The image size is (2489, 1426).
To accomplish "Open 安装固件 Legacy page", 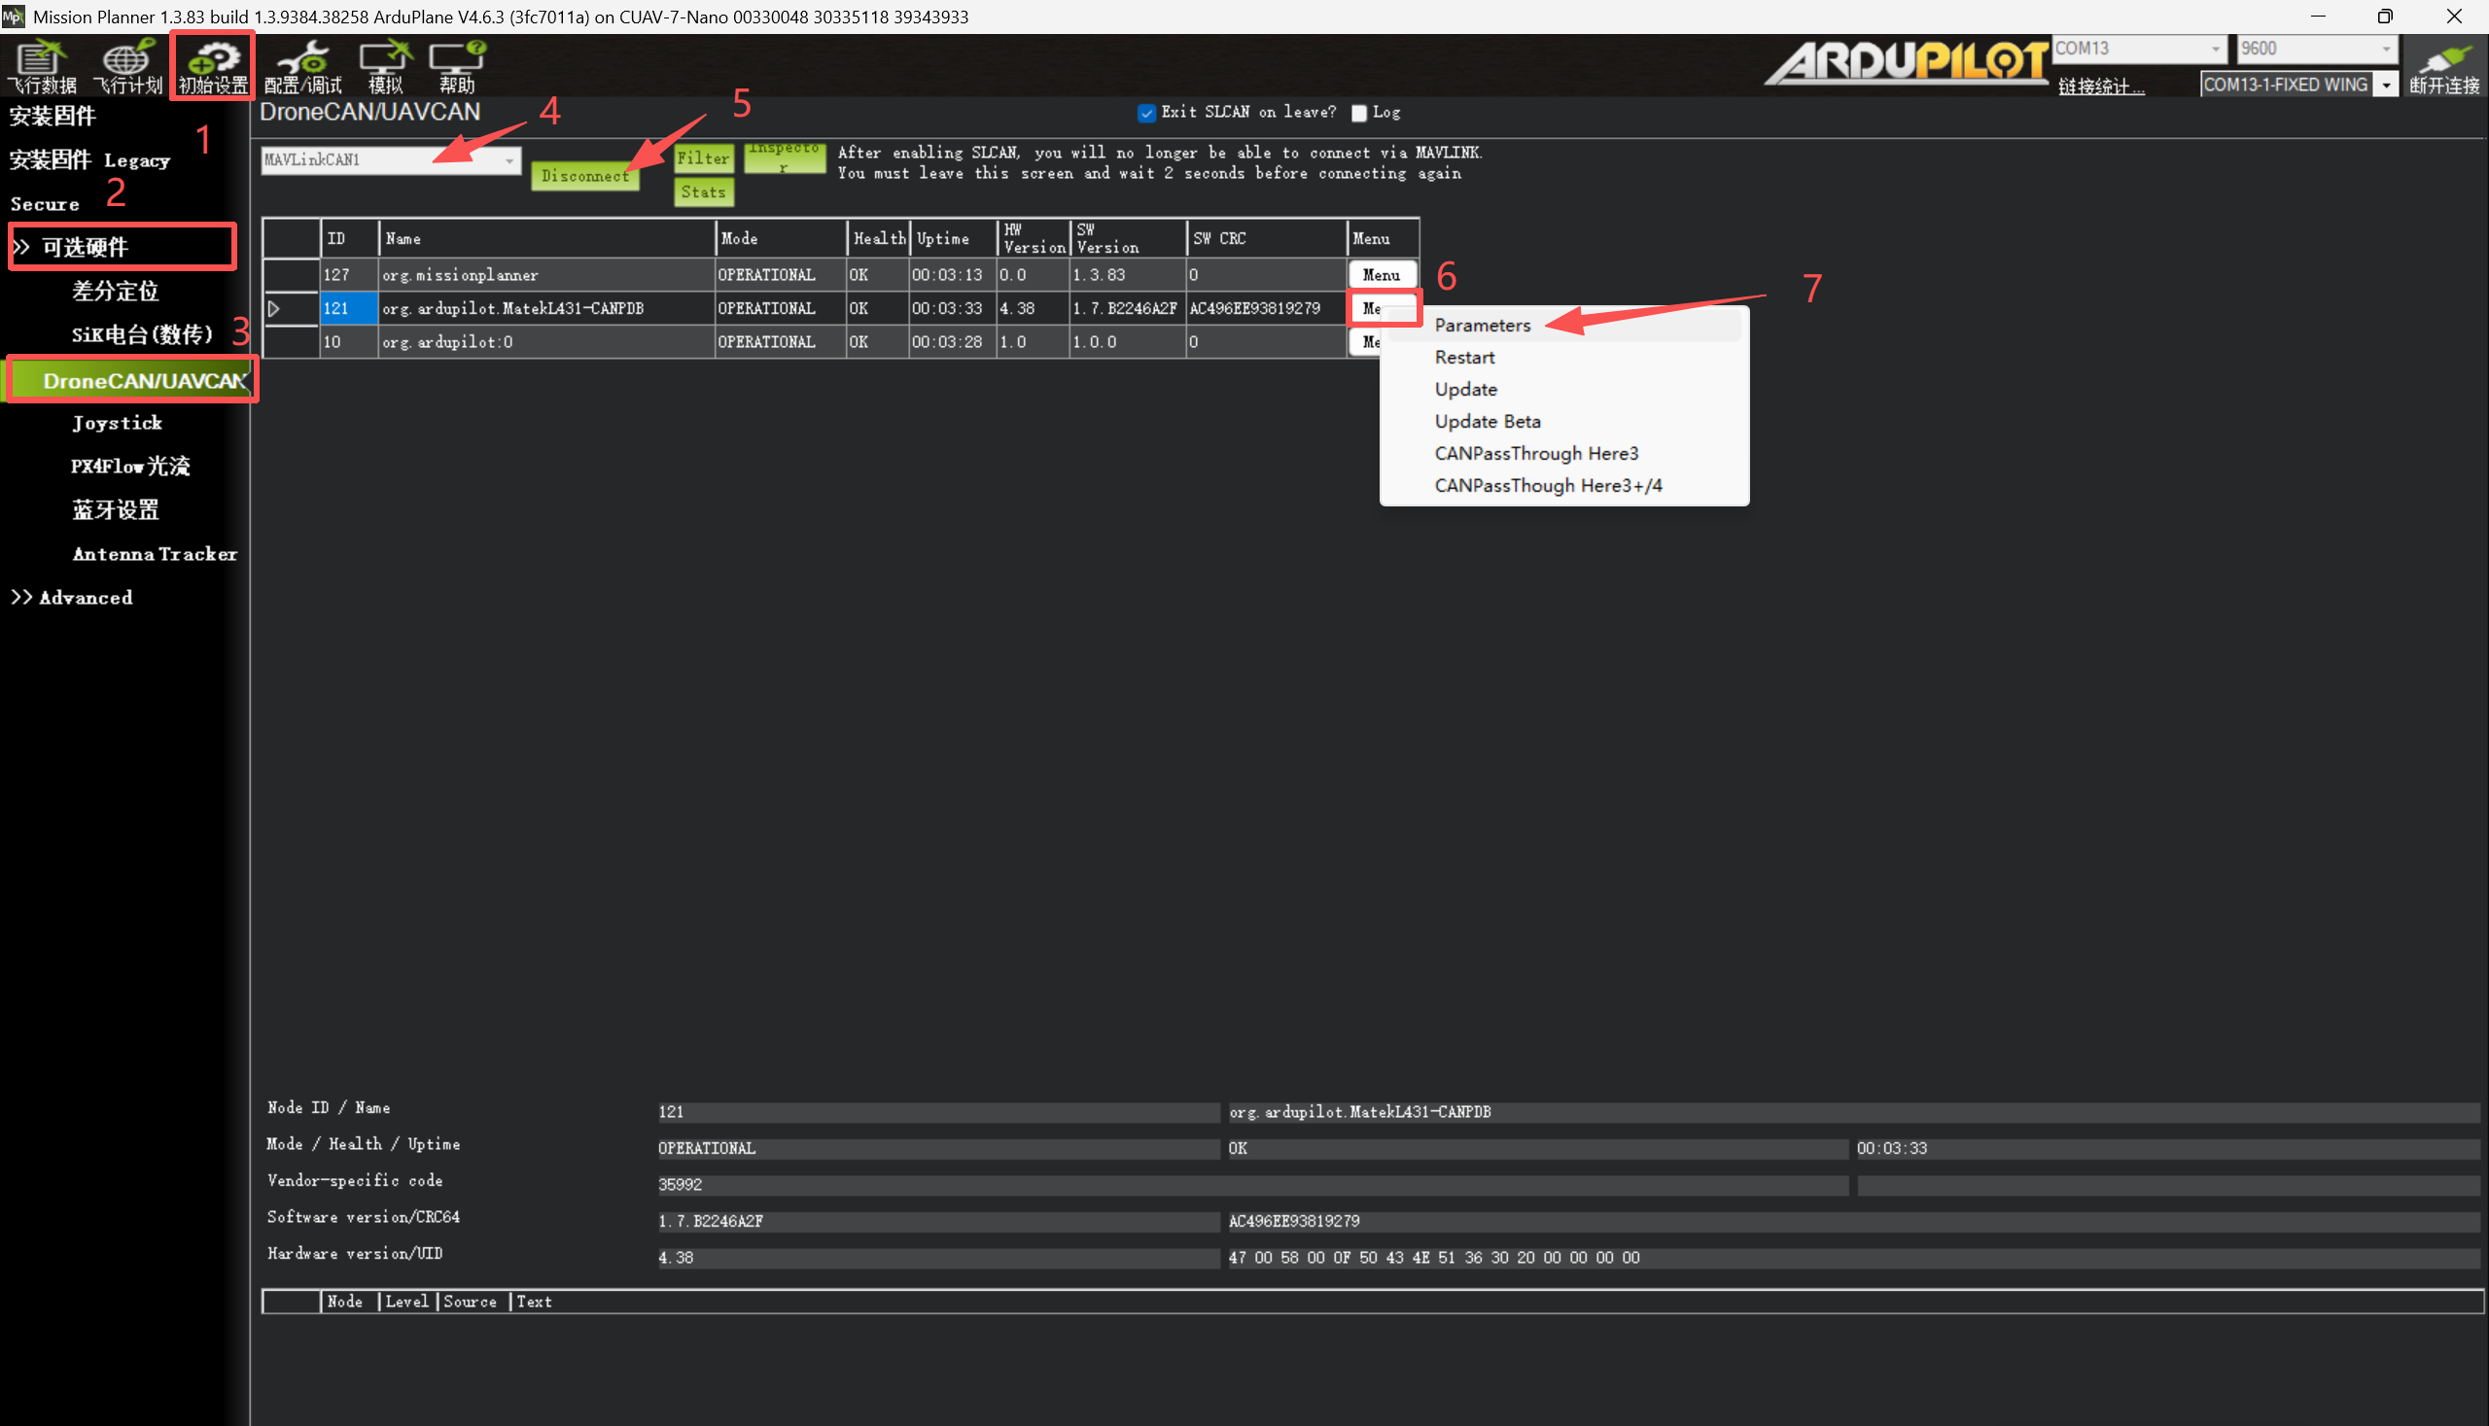I will pyautogui.click(x=89, y=160).
